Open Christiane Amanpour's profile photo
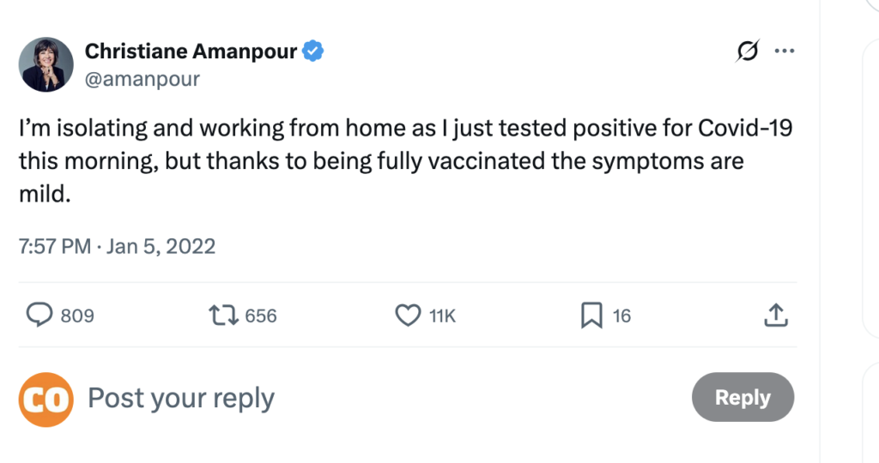The width and height of the screenshot is (879, 463). pyautogui.click(x=47, y=64)
